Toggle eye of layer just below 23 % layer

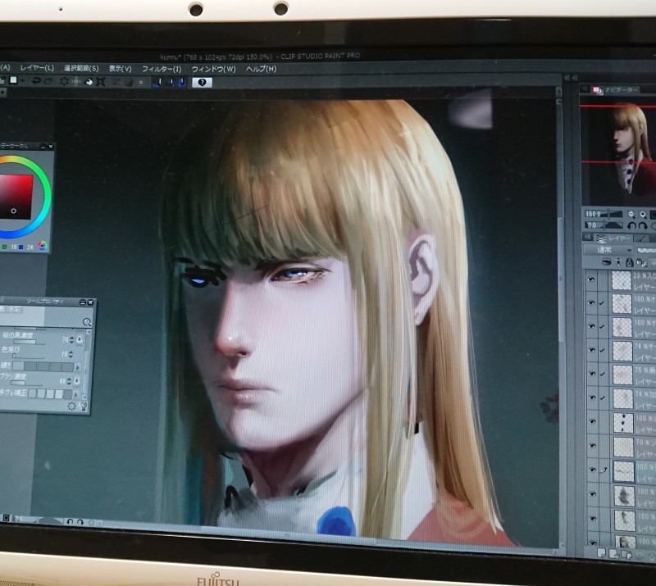pyautogui.click(x=591, y=302)
